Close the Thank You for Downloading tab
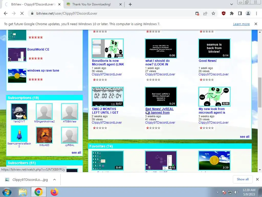This screenshot has width=262, height=197. [x=121, y=5]
